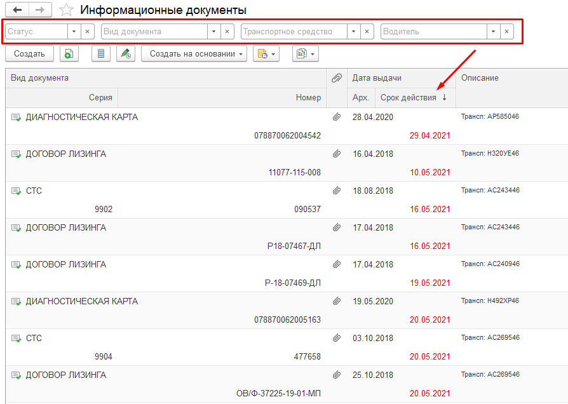Open the folder-with-clock icon menu
This screenshot has width=568, height=404.
coord(266,54)
